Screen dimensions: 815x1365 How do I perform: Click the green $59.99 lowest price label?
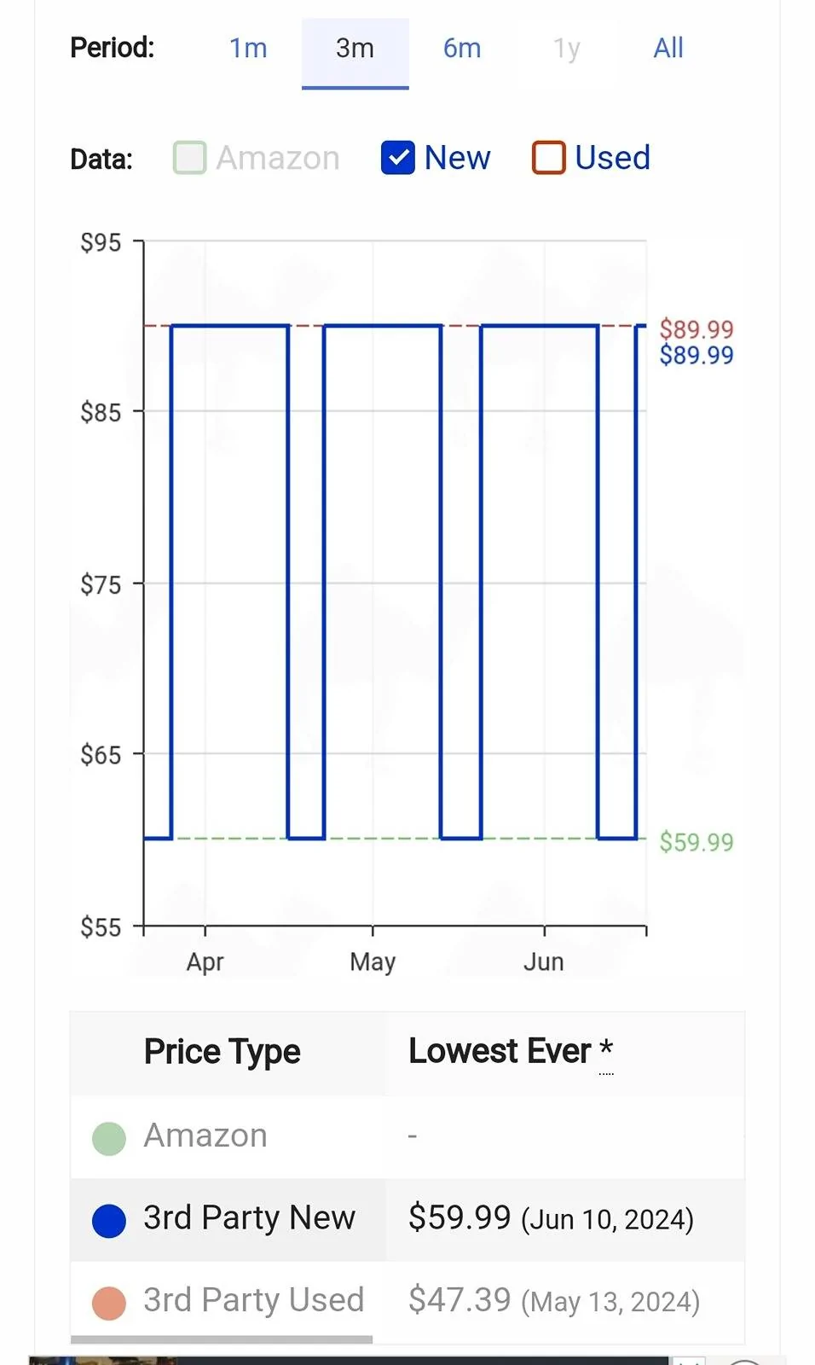pyautogui.click(x=697, y=842)
